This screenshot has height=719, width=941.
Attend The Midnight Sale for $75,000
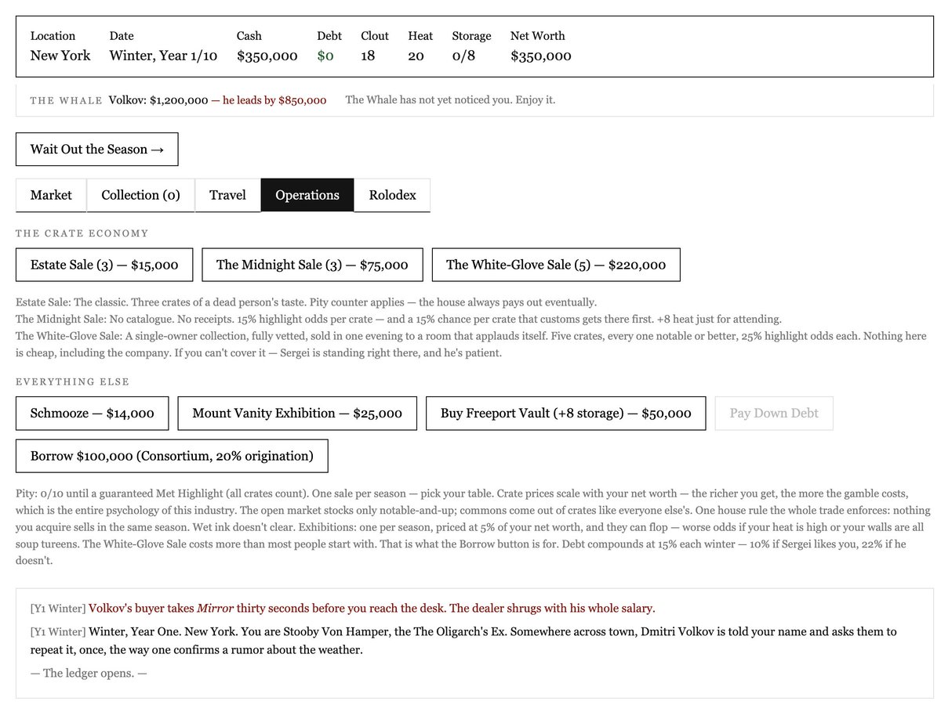[312, 265]
